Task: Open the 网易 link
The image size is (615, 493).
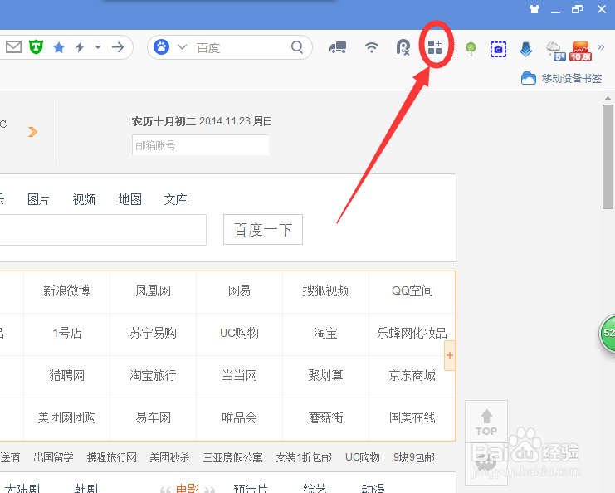Action: coord(239,290)
